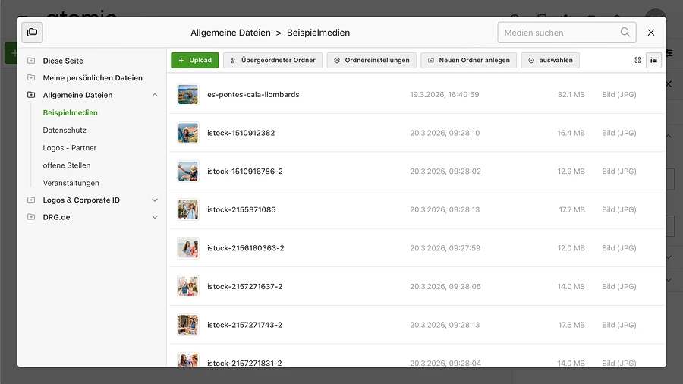Click thumbnail of es-pontes-cala-llombards

click(187, 95)
